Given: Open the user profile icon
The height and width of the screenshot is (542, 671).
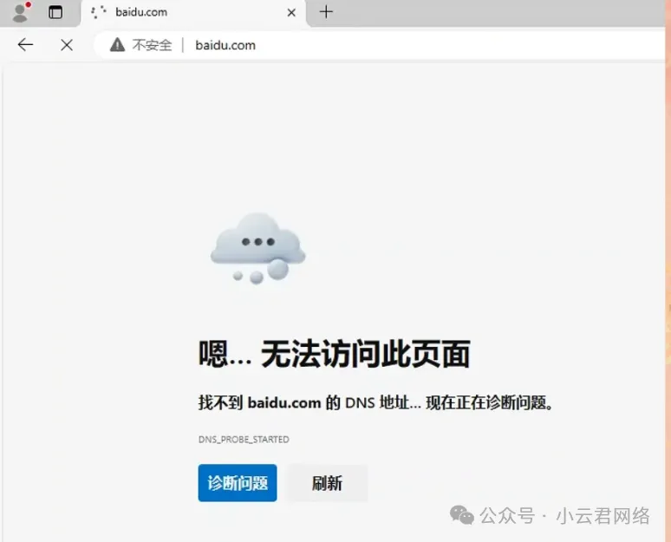Looking at the screenshot, I should click(20, 12).
